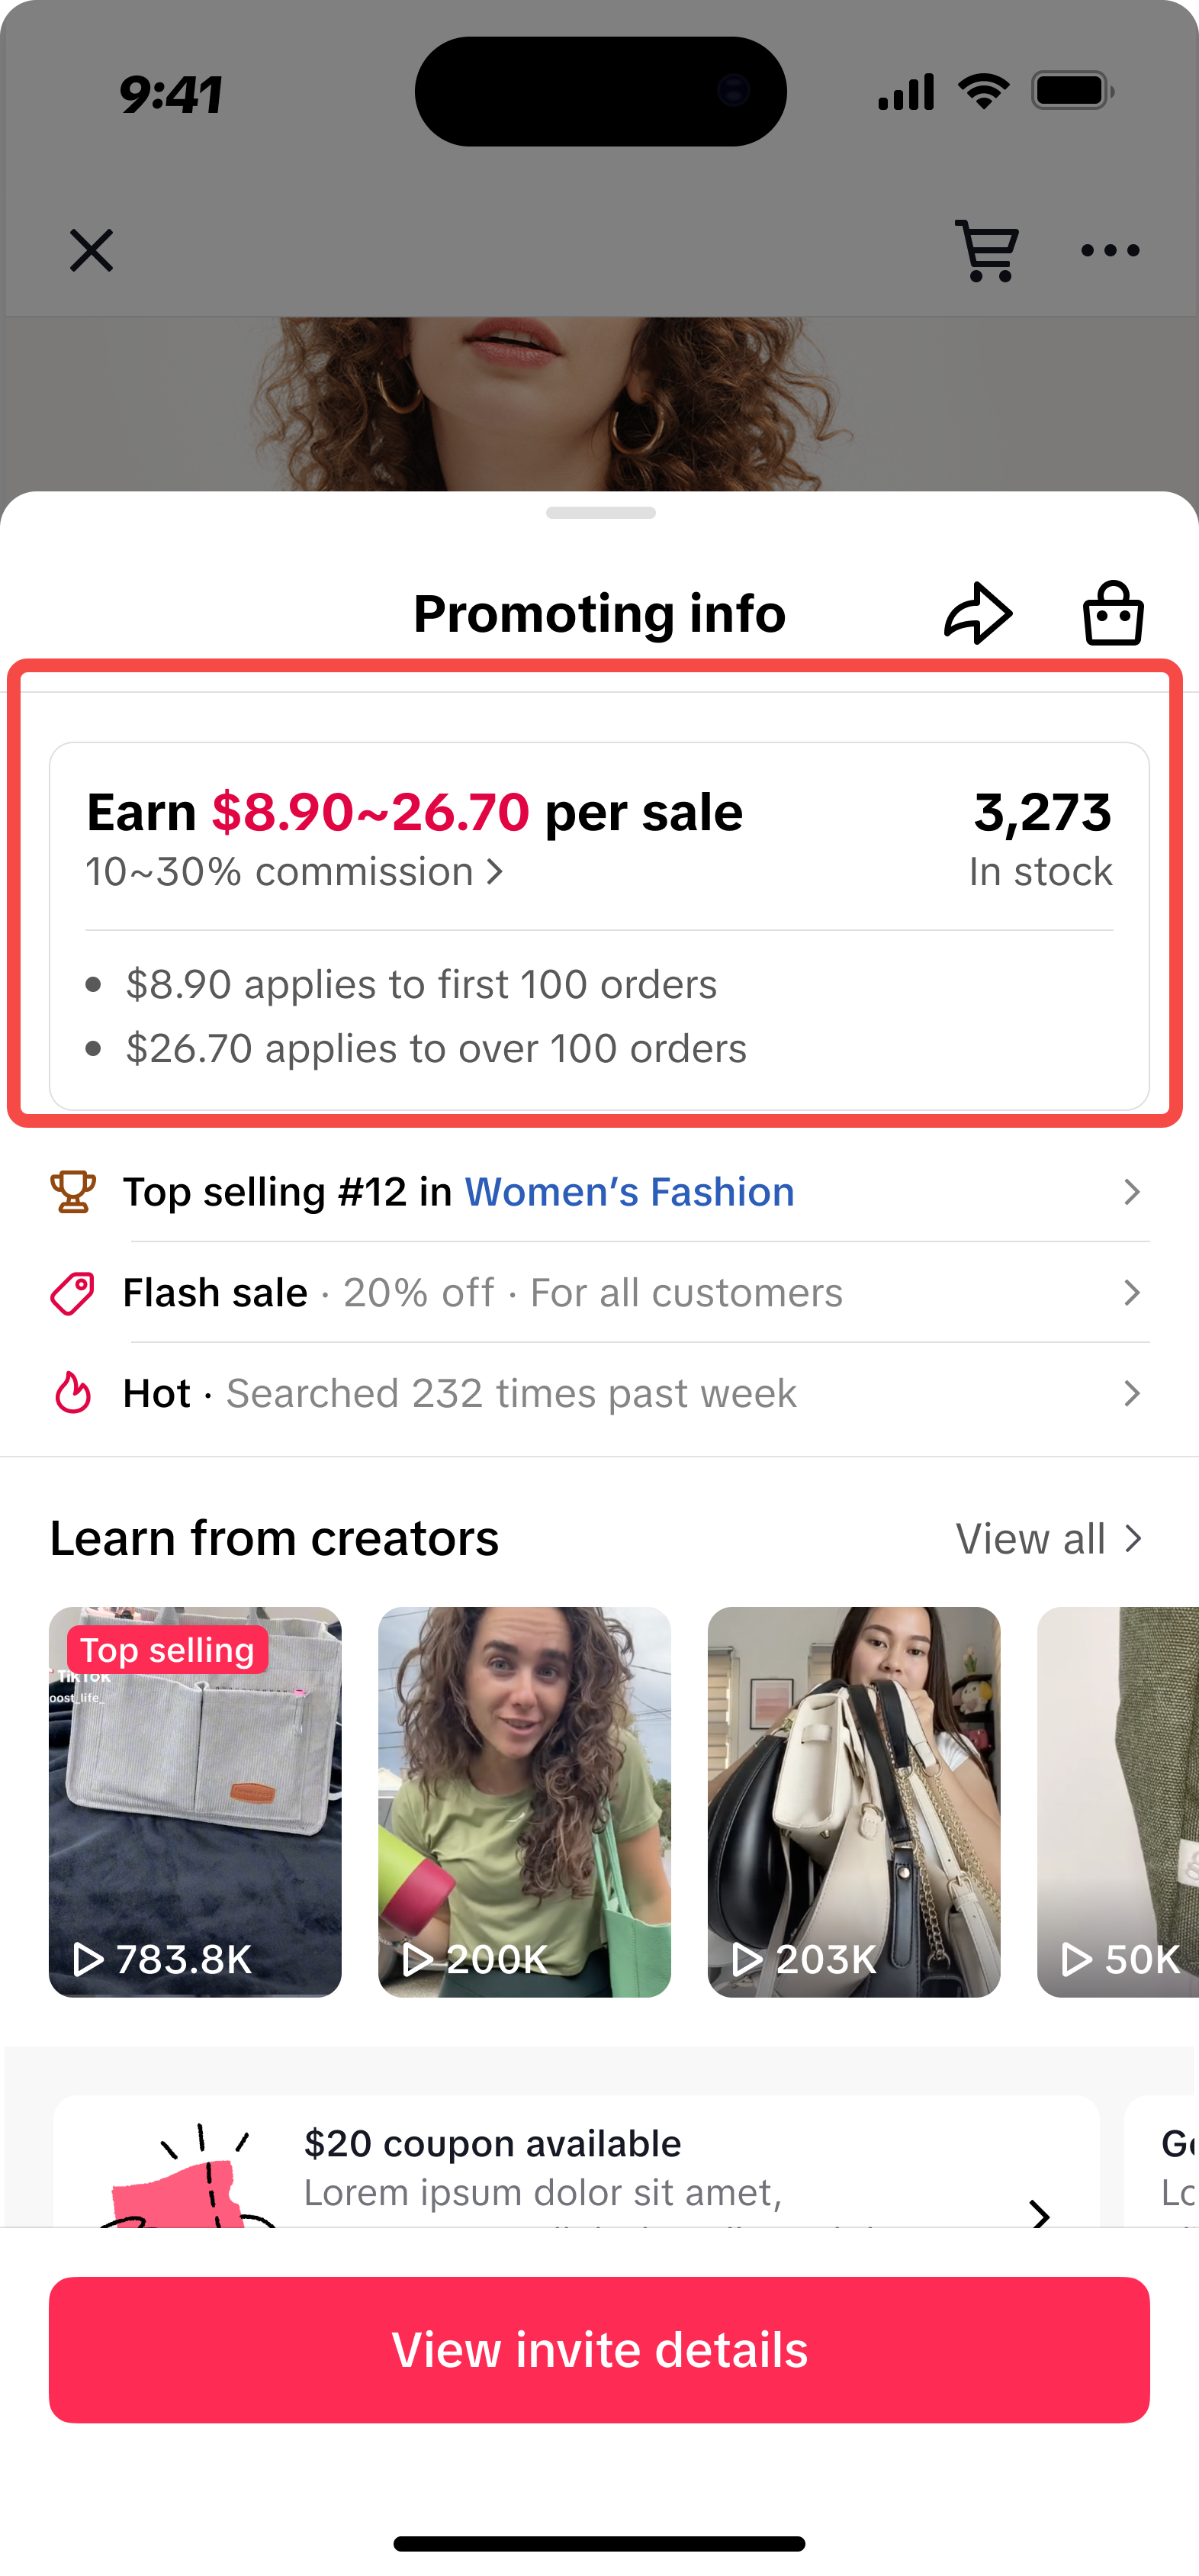This screenshot has width=1199, height=2576.
Task: Expand the Top selling #12 row chevron
Action: click(x=1131, y=1192)
